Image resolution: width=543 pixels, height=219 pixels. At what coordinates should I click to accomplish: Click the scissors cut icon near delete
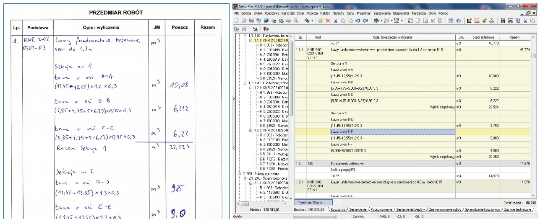click(336, 20)
